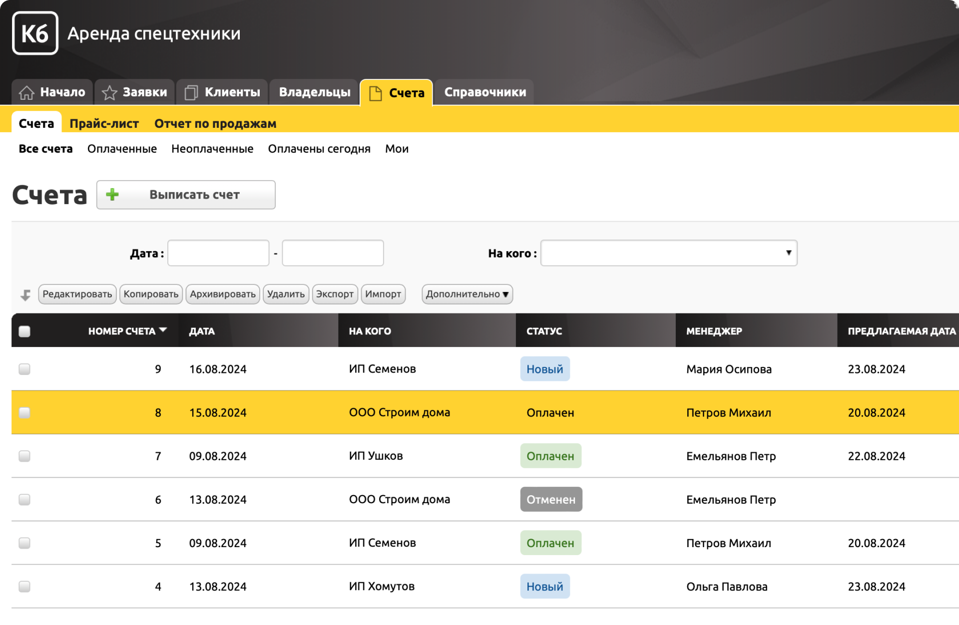Filter by Неоплаченные invoices link
Image resolution: width=959 pixels, height=625 pixels.
tap(212, 149)
